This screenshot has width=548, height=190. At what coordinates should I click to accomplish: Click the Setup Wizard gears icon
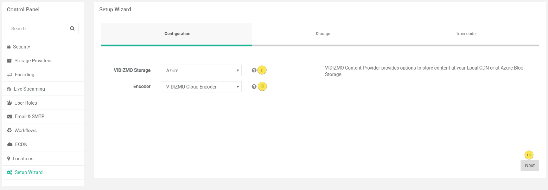10,172
